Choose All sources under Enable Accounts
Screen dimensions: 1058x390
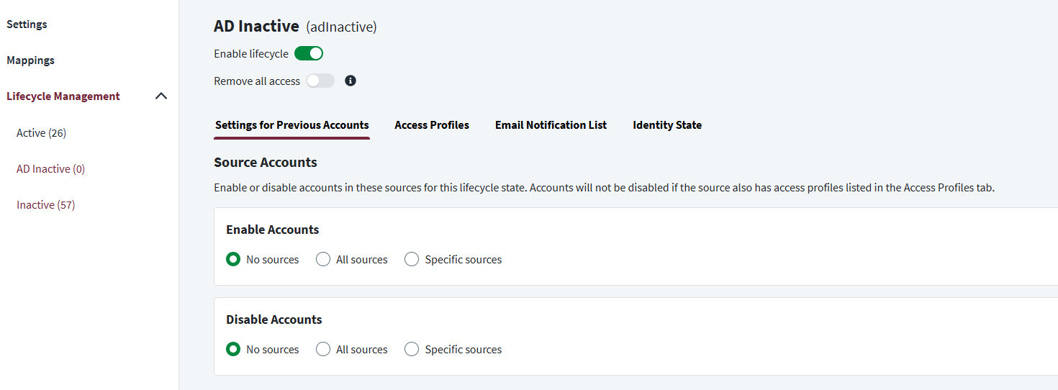point(323,259)
